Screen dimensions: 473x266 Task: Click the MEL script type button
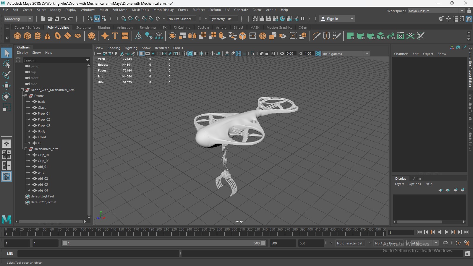click(10, 254)
